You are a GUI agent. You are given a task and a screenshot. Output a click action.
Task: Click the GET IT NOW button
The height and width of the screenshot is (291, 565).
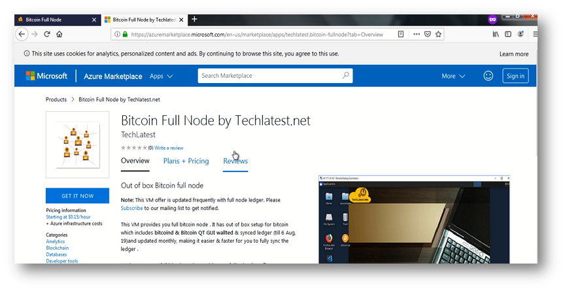coord(77,196)
